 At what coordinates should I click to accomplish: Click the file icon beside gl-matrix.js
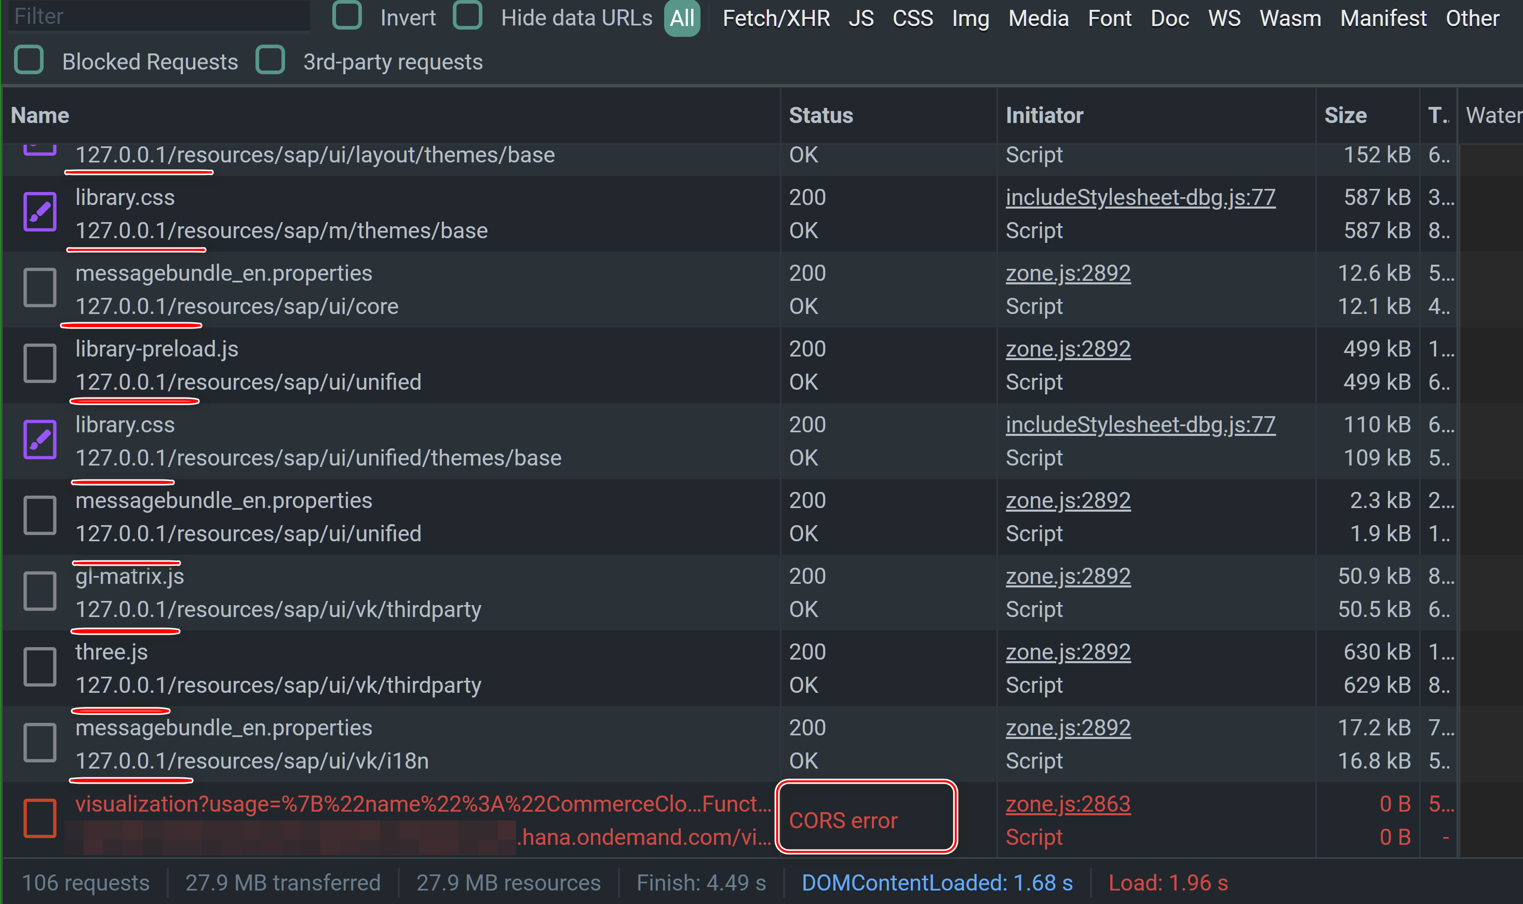click(39, 591)
